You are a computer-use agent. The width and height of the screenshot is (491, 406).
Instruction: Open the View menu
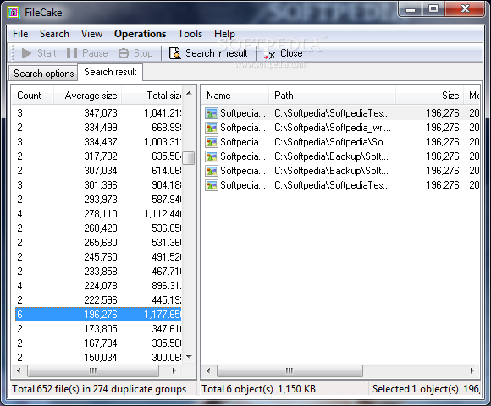[x=91, y=34]
